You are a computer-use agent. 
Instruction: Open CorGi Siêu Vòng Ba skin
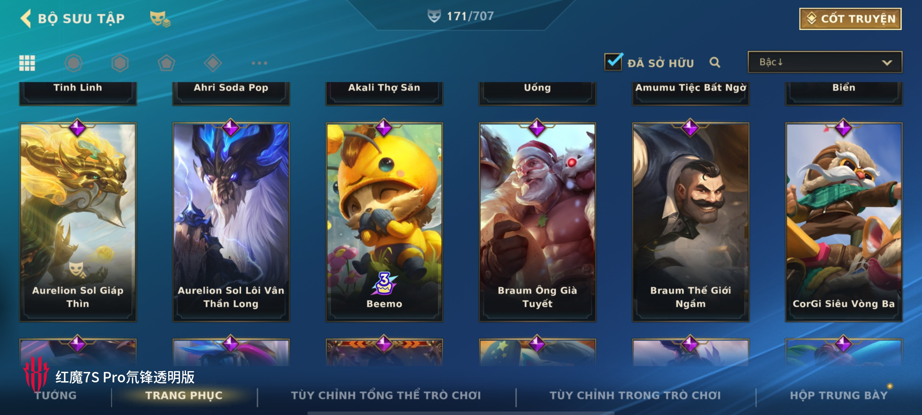click(844, 222)
